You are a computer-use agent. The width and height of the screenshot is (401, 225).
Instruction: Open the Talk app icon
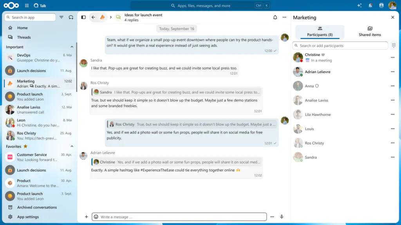(40, 5)
